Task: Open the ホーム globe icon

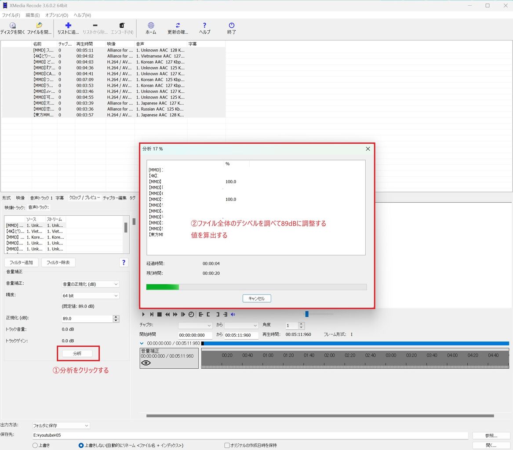Action: click(151, 25)
